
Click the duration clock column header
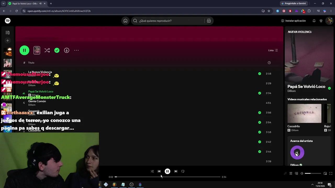[269, 63]
